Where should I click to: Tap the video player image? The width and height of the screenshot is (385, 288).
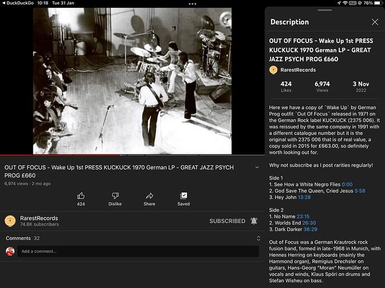point(132,81)
